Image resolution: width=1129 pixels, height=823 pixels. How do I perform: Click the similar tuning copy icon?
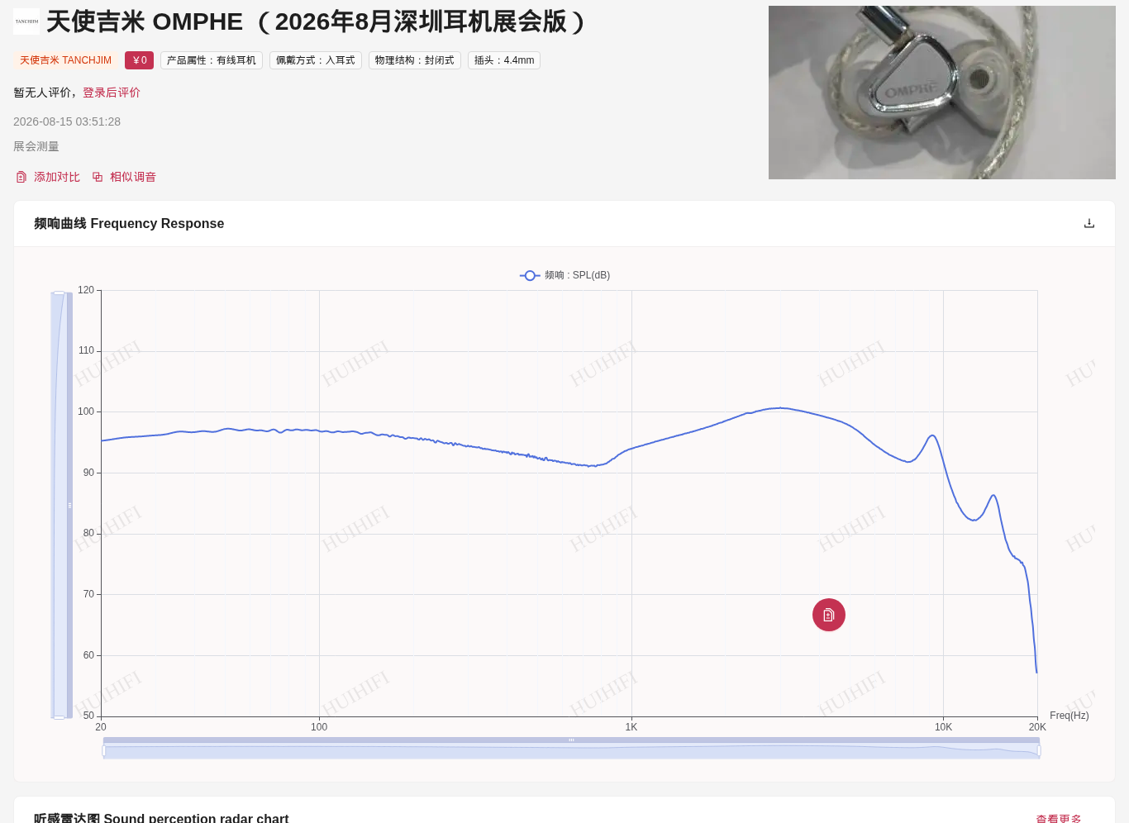tap(98, 177)
